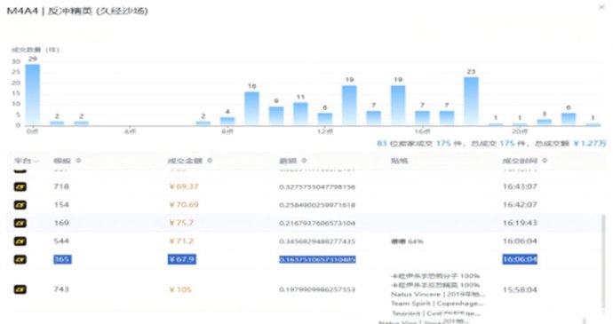Click the sale time 16:42:07
The image size is (613, 324).
pos(520,205)
